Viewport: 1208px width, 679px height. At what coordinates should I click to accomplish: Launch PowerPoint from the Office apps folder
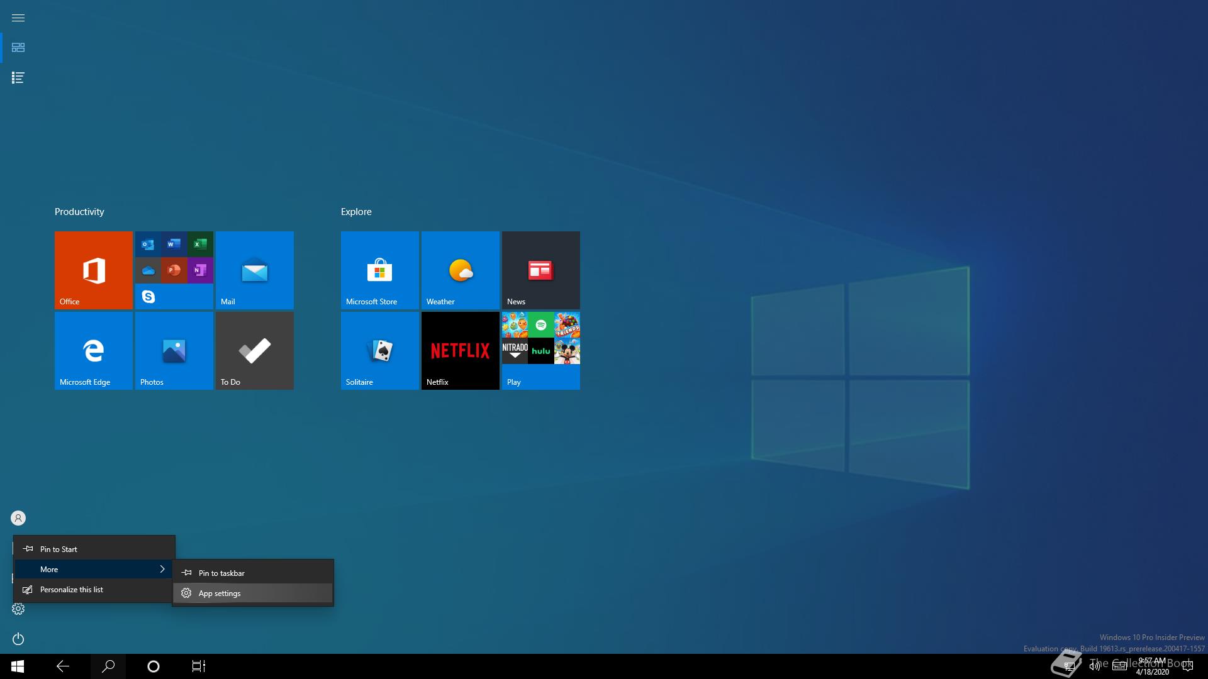174,270
